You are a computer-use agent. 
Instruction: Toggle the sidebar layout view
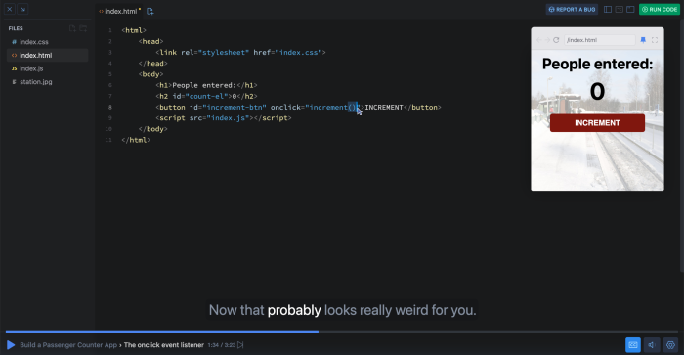(608, 9)
